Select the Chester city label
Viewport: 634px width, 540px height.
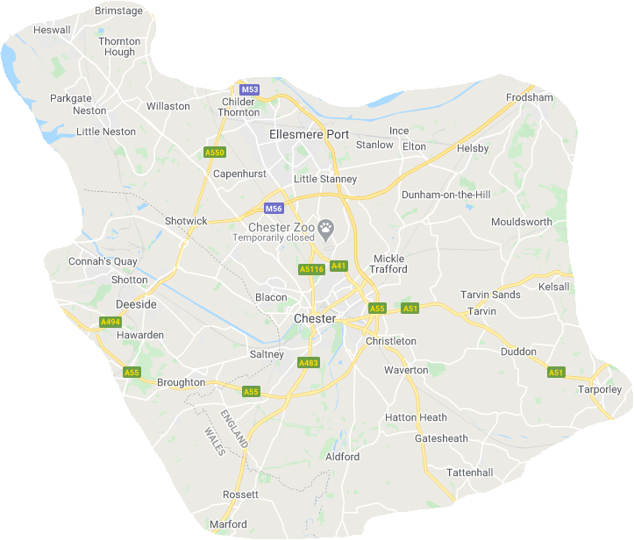pos(315,318)
